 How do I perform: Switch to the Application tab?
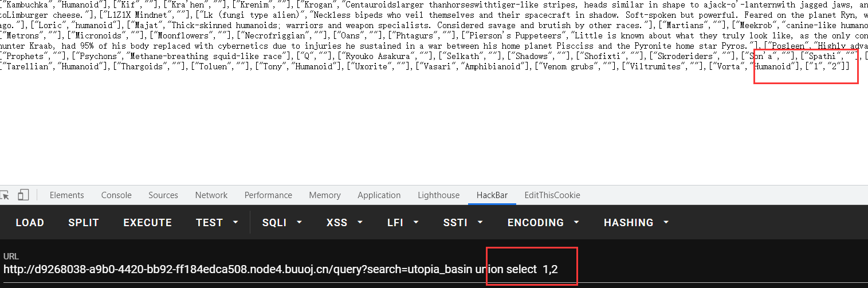point(379,195)
